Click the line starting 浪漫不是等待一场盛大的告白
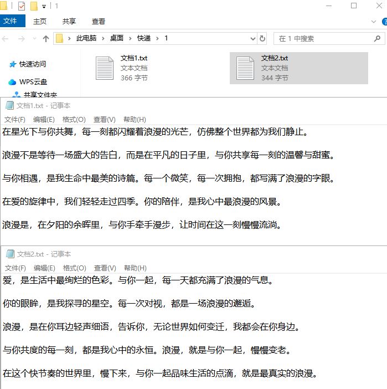387x389 pixels. click(x=168, y=155)
